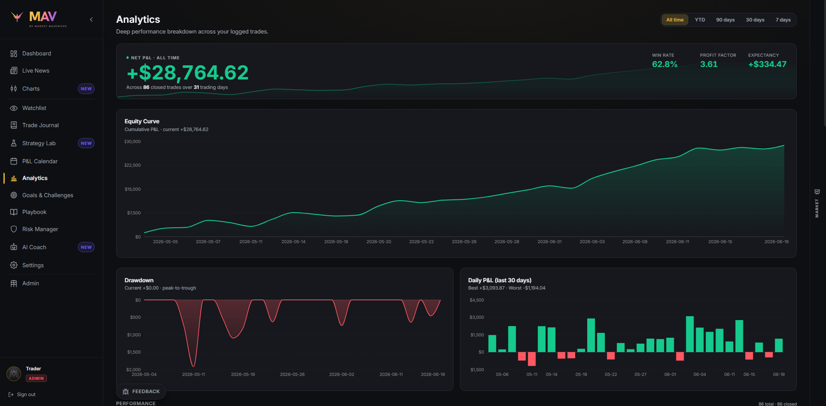
Task: Click the 86 total · 86 closed text
Action: (777, 404)
